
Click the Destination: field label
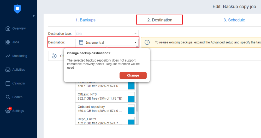56,42
